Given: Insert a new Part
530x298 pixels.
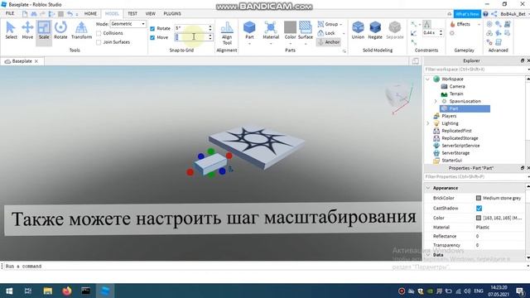Looking at the screenshot, I should (x=249, y=27).
